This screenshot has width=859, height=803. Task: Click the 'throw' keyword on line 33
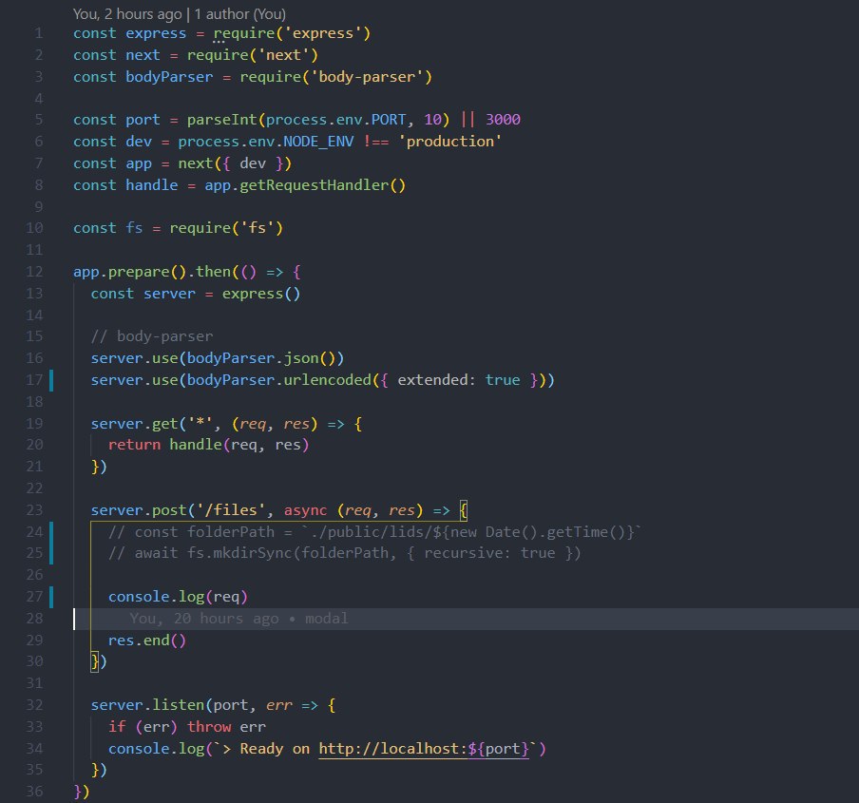click(x=209, y=727)
